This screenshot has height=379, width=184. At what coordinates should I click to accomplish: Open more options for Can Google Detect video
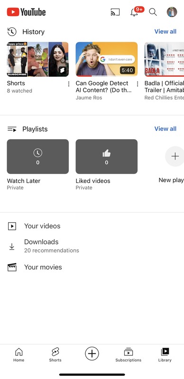coord(138,84)
